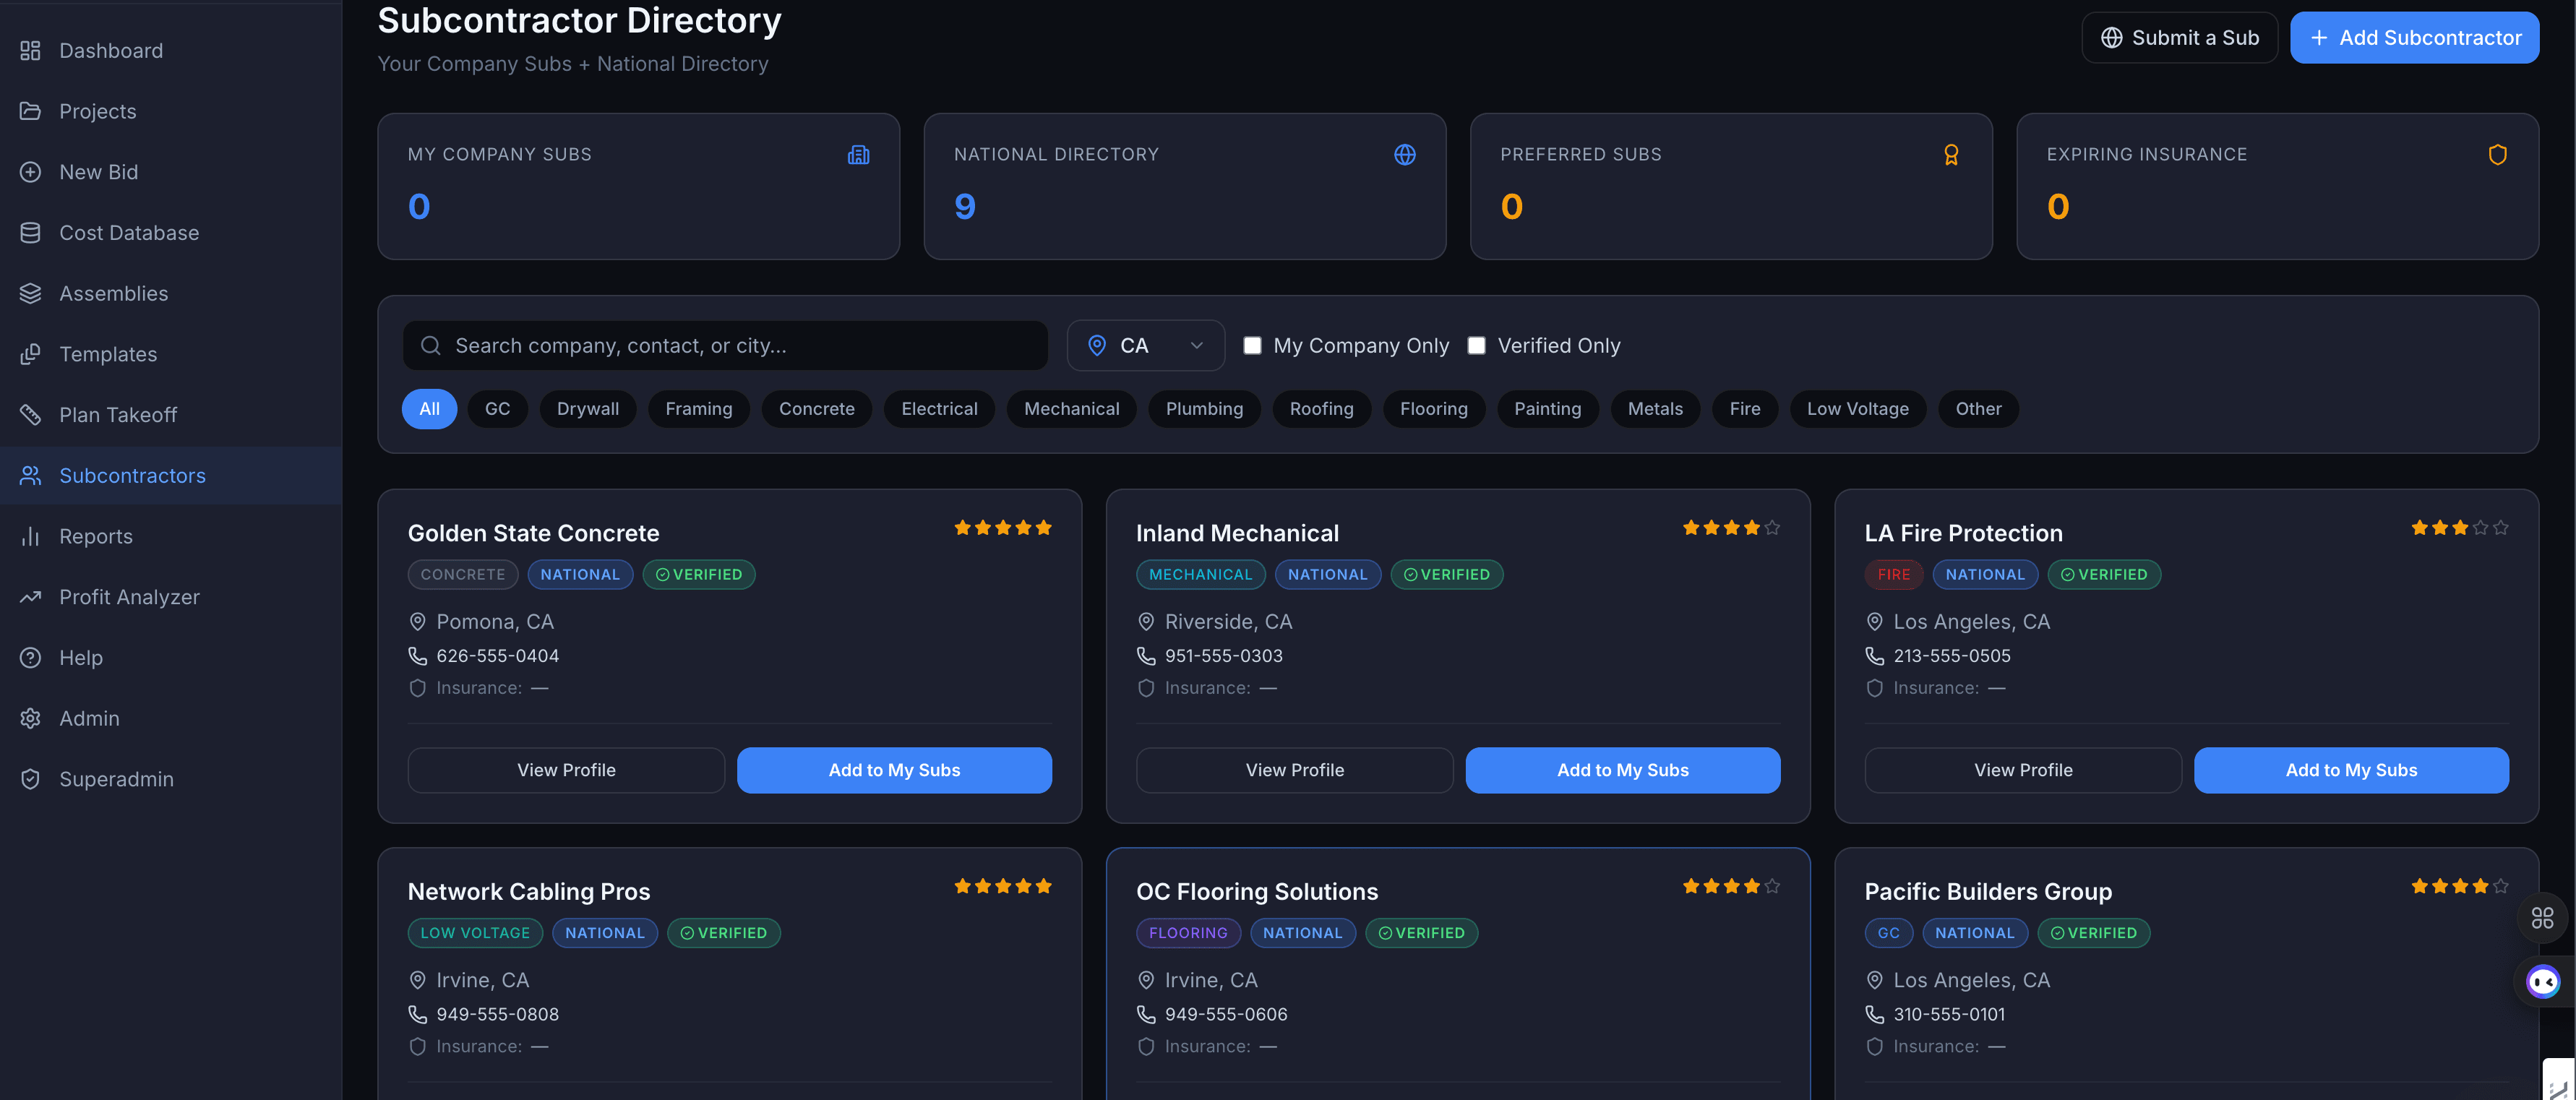Add Inland Mechanical to My Subs
Screen dimensions: 2576x1100
pos(1622,770)
